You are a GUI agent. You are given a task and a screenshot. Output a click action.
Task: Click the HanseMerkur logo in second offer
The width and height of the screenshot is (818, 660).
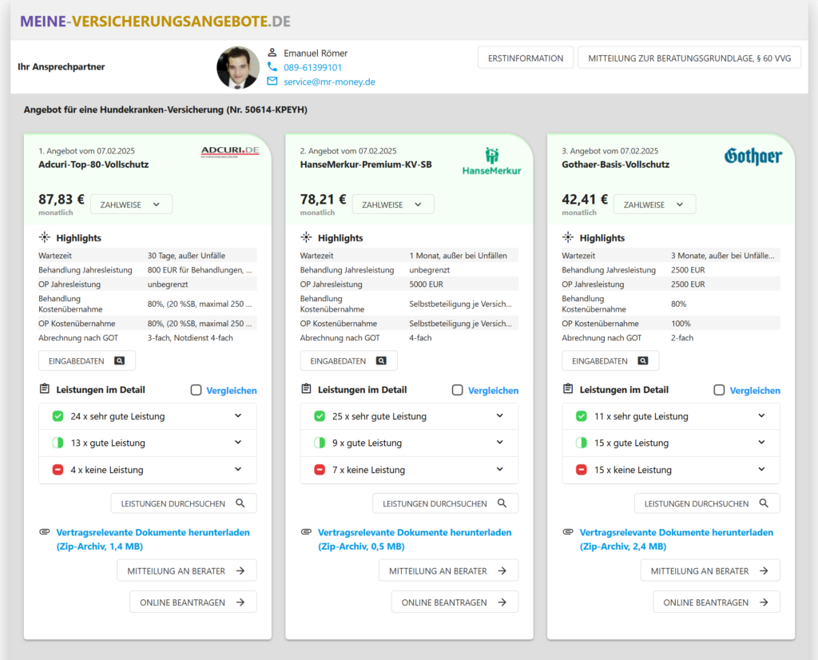point(491,161)
